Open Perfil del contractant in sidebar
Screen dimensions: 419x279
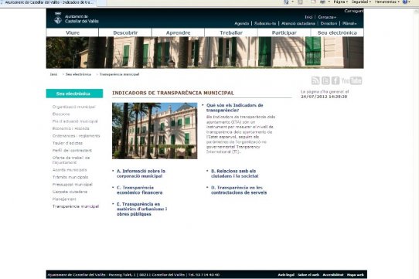[72, 151]
